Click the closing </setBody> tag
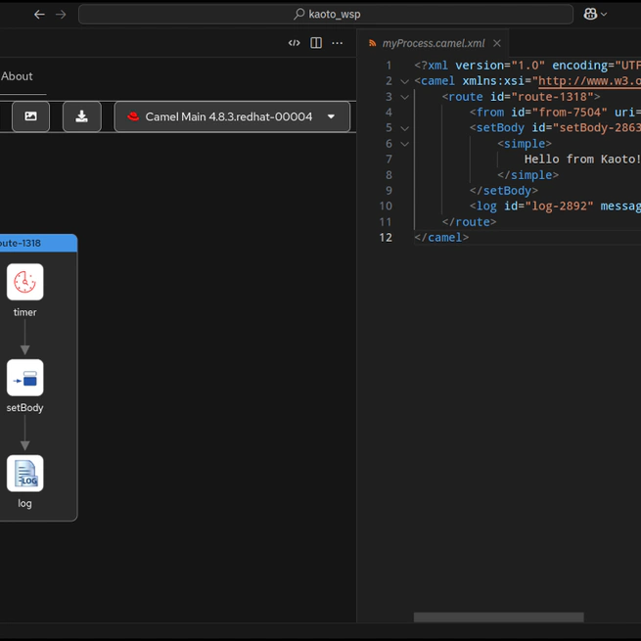641x641 pixels. tap(504, 191)
